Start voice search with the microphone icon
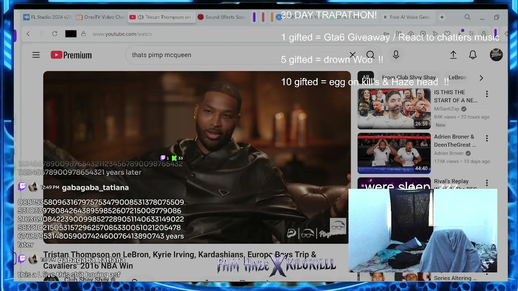This screenshot has width=518, height=291. 396,55
